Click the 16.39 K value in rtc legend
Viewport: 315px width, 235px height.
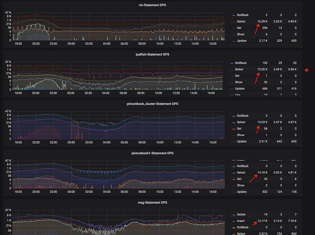tap(262, 21)
